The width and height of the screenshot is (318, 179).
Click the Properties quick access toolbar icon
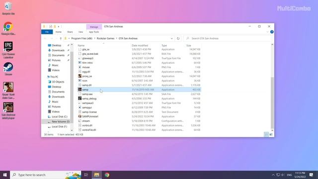51,26
